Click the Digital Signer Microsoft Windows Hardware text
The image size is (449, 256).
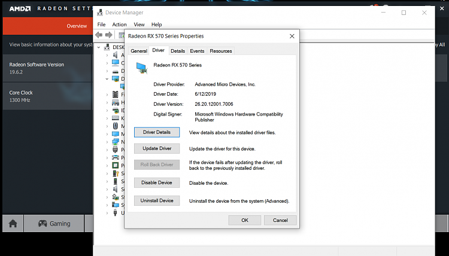click(239, 117)
